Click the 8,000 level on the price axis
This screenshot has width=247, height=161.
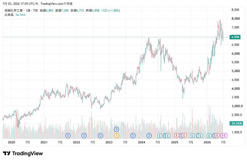[235, 19]
